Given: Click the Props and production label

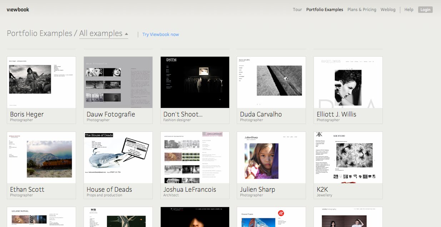Looking at the screenshot, I should (x=104, y=195).
